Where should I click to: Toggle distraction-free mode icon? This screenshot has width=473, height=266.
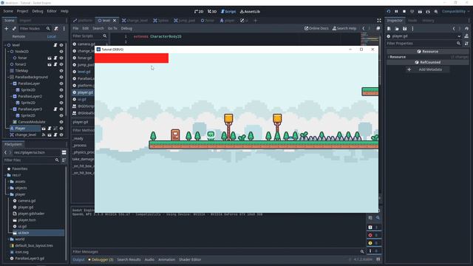click(379, 21)
